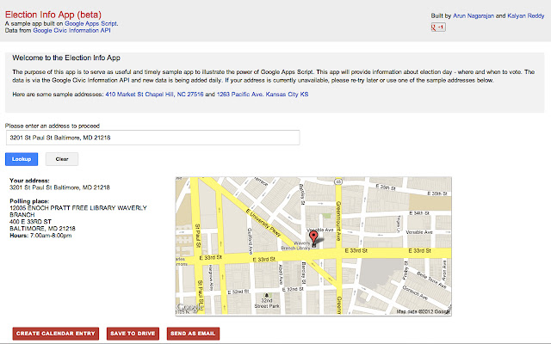This screenshot has width=551, height=344.
Task: Click the 'Polling place:' label
Action: click(29, 201)
